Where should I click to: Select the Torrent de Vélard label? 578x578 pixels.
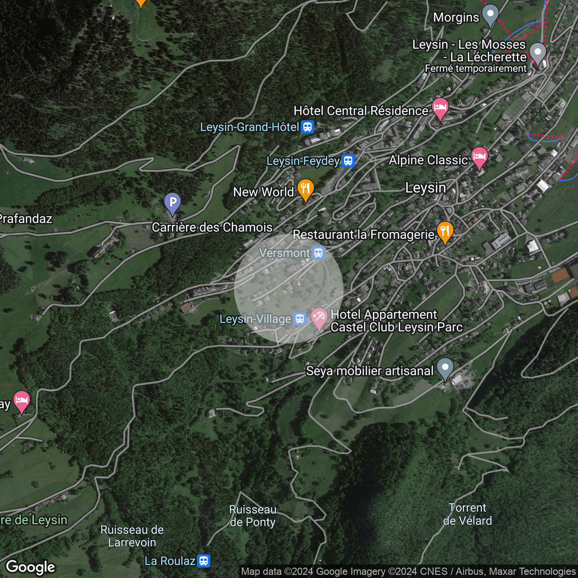coord(467,514)
